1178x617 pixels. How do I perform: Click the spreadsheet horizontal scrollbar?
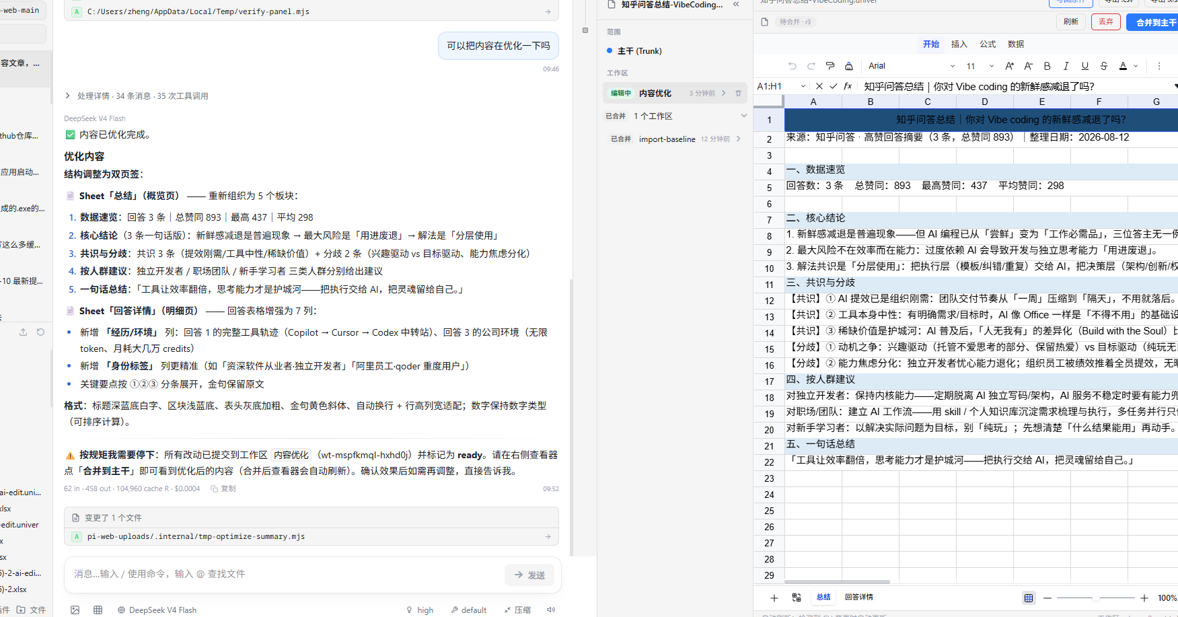837,582
